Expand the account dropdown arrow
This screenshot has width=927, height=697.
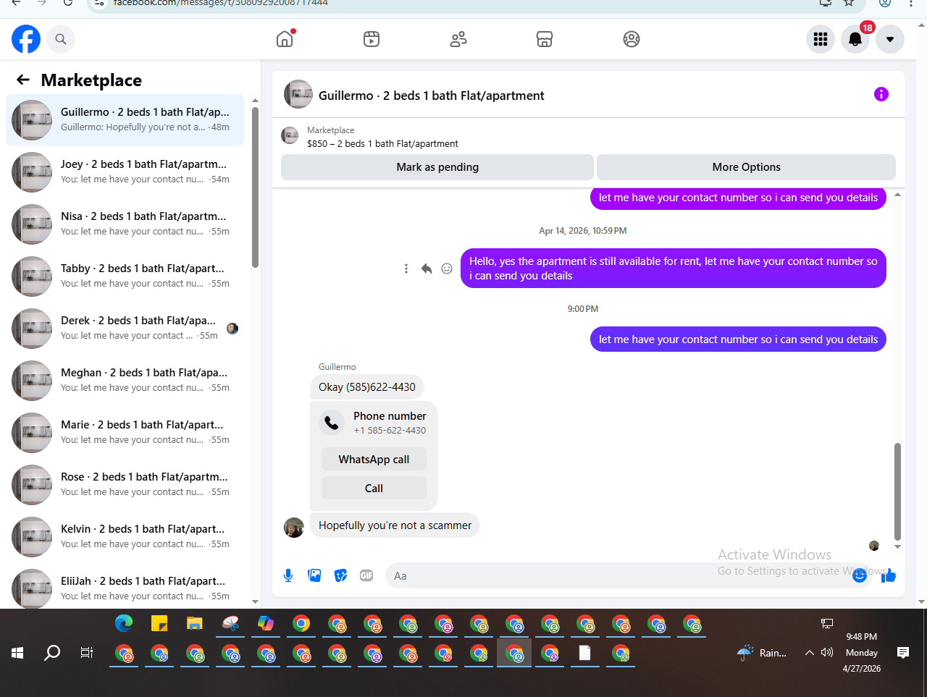(x=890, y=39)
